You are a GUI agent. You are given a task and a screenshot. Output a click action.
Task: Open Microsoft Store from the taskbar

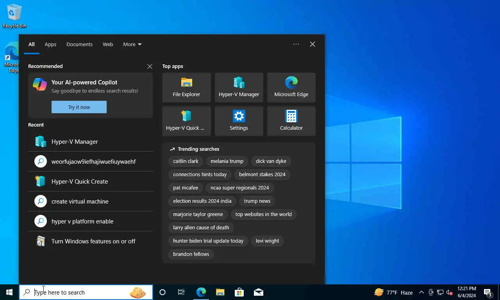(x=239, y=292)
